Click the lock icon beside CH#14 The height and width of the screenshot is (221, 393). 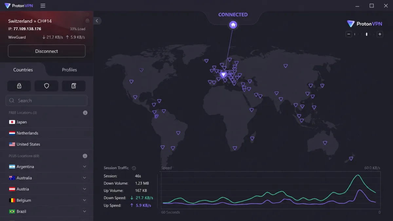(87, 21)
